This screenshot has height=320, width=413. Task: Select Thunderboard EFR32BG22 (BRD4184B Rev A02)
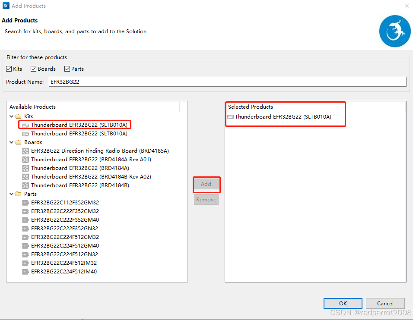[x=91, y=177]
